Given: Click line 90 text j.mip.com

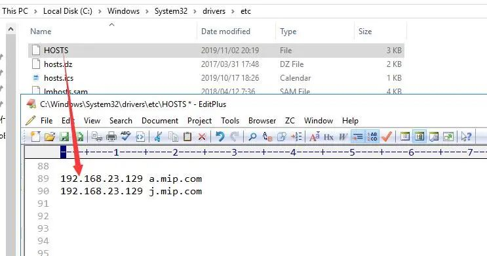Looking at the screenshot, I should pos(176,191).
